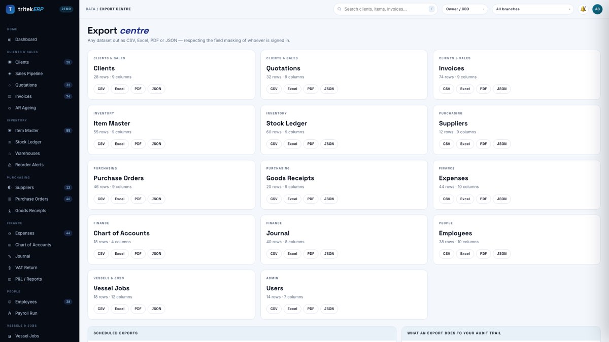Click the tritekERP logo icon
Image resolution: width=609 pixels, height=342 pixels.
pyautogui.click(x=10, y=9)
